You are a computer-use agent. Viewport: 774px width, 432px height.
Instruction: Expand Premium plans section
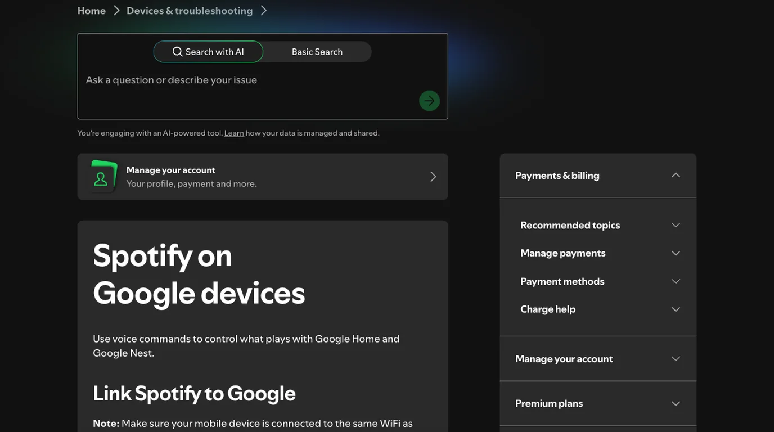[598, 403]
